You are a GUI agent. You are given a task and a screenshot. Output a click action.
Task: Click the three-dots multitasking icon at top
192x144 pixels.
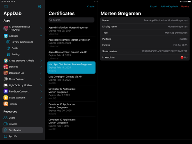96,2
